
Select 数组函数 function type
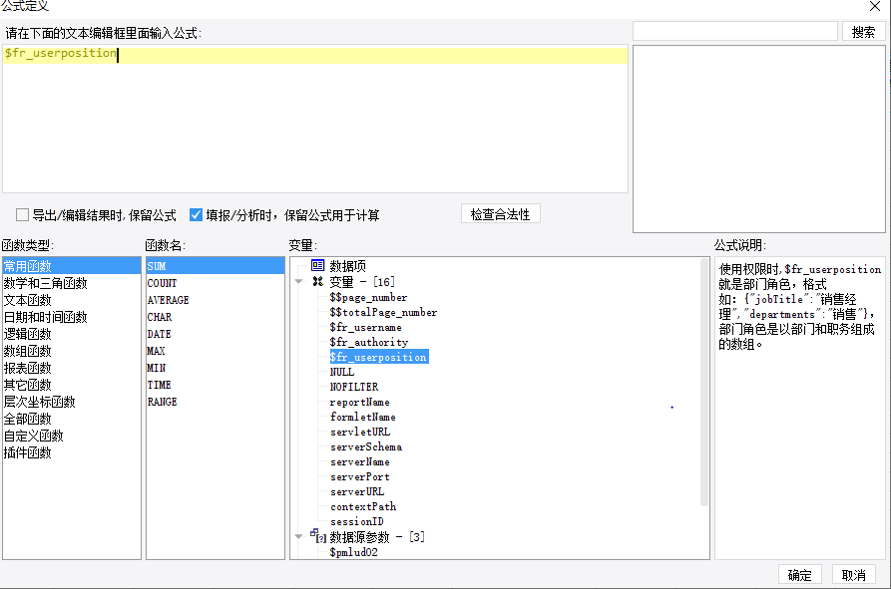[x=72, y=351]
